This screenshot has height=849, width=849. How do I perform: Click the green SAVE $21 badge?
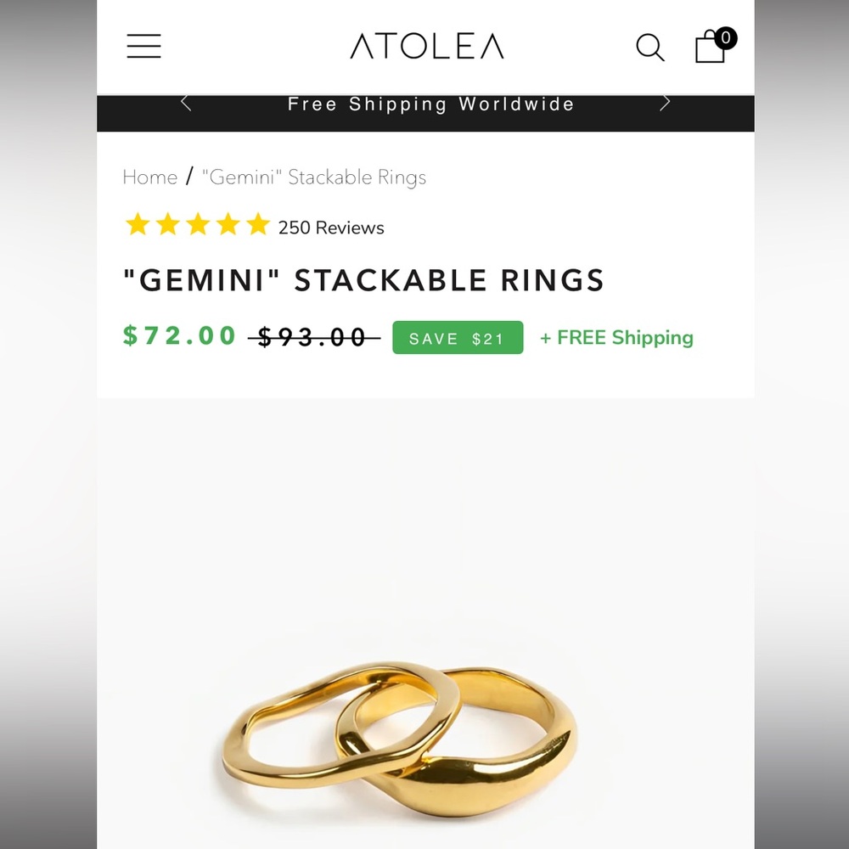(x=458, y=338)
